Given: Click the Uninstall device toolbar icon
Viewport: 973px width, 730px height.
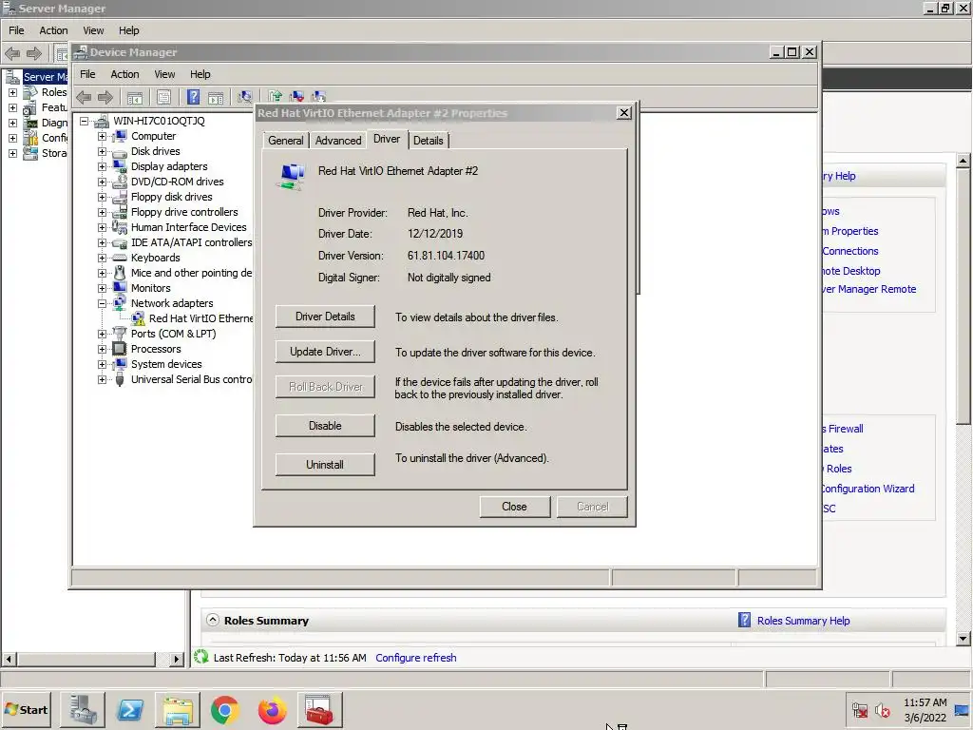Looking at the screenshot, I should point(297,96).
